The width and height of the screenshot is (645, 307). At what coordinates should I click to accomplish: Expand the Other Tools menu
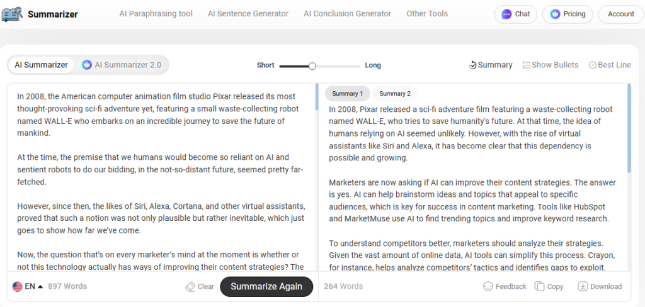(427, 13)
